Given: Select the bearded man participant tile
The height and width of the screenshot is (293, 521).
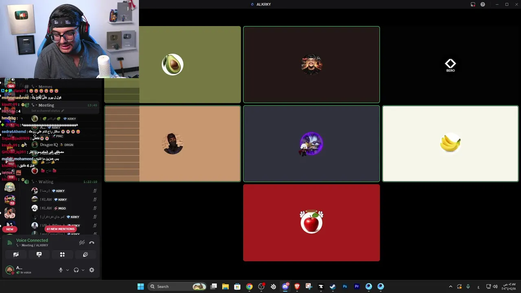Looking at the screenshot, I should point(311,64).
